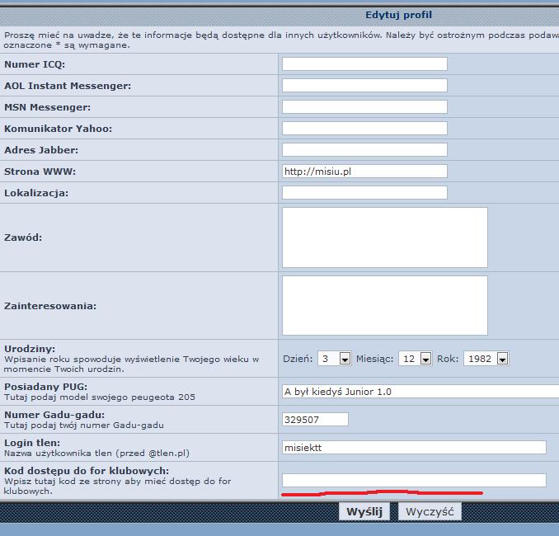
Task: Click the Urodziny label text
Action: pos(30,349)
